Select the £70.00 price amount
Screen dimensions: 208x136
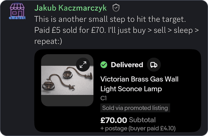pyautogui.click(x=113, y=120)
